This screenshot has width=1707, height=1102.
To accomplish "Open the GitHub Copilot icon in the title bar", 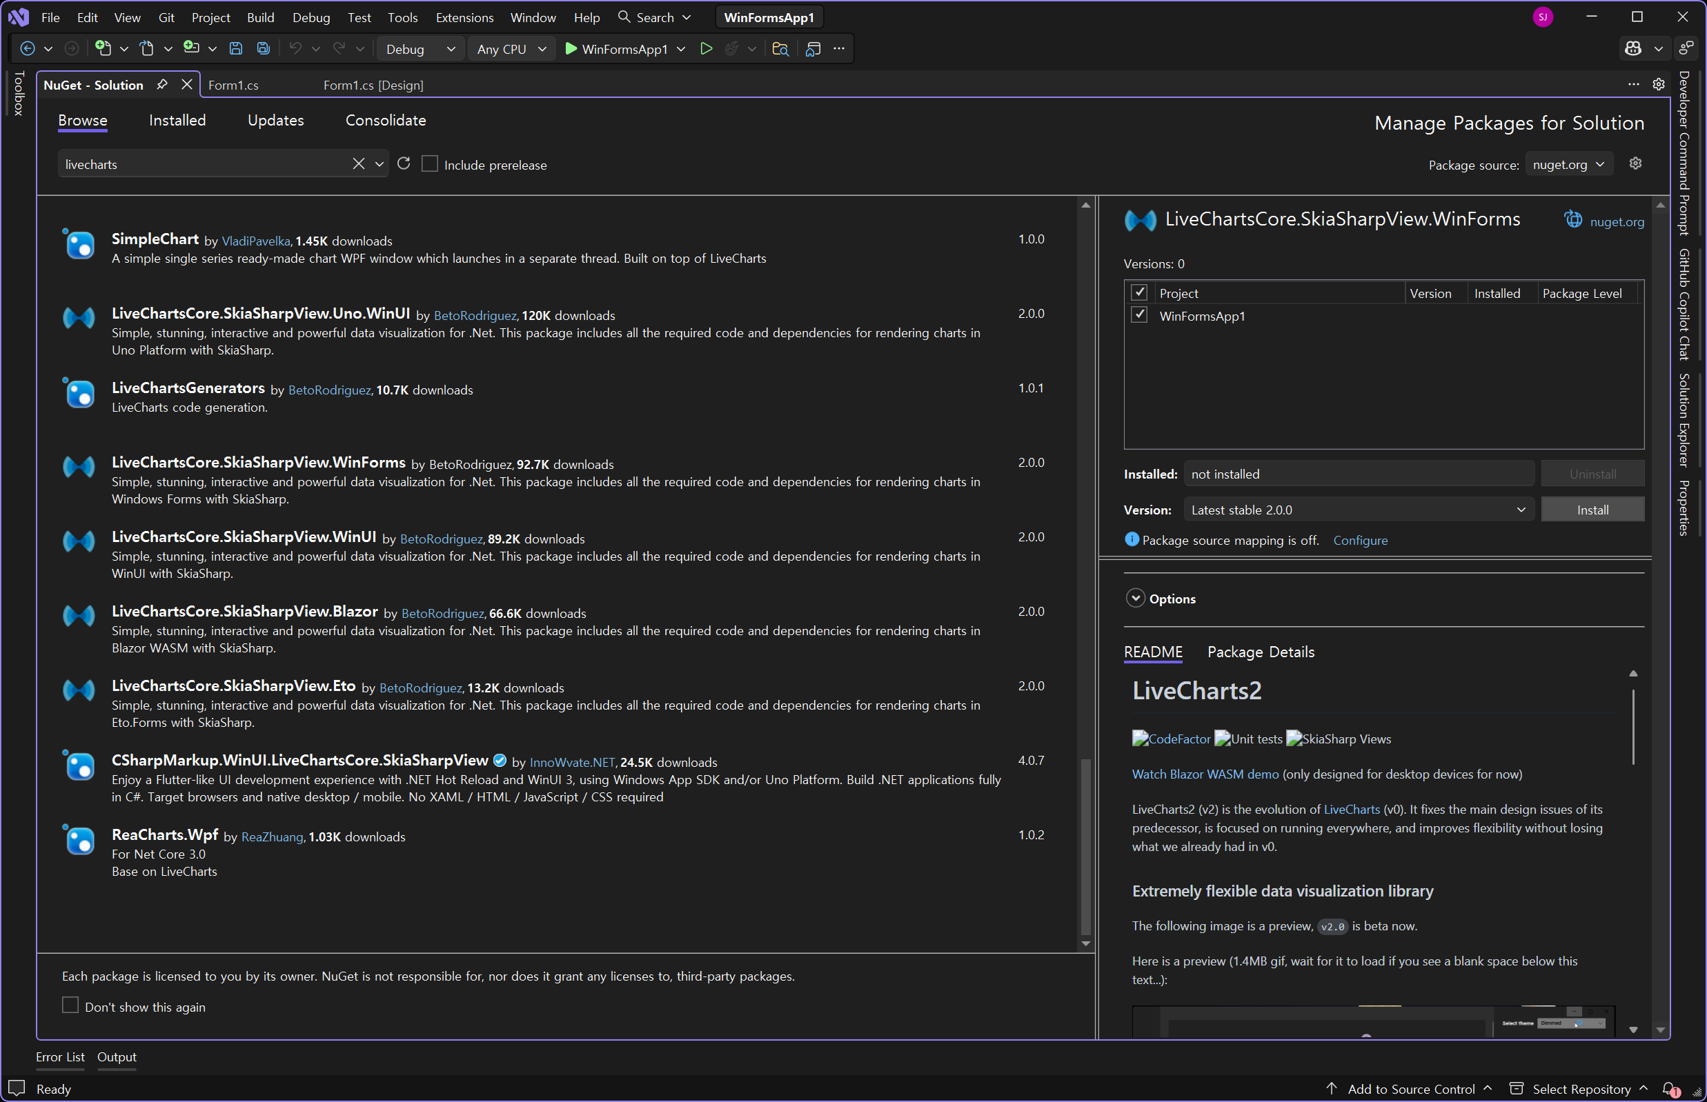I will click(1633, 49).
